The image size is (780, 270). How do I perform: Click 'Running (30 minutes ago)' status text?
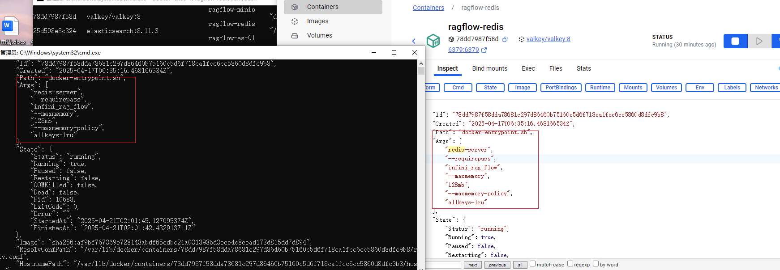coord(684,45)
